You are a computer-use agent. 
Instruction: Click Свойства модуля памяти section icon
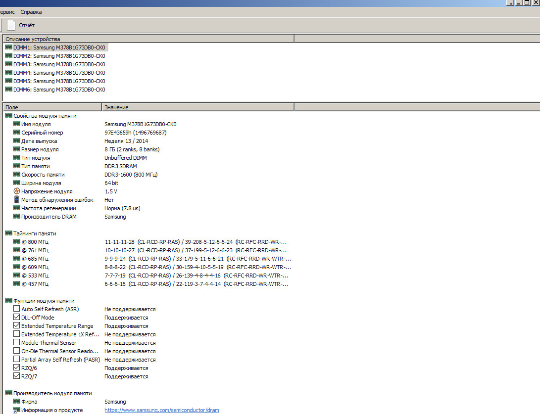pyautogui.click(x=8, y=116)
